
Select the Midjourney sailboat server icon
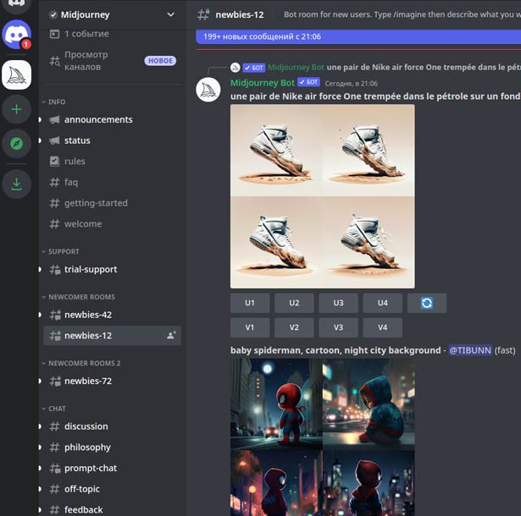(x=16, y=75)
